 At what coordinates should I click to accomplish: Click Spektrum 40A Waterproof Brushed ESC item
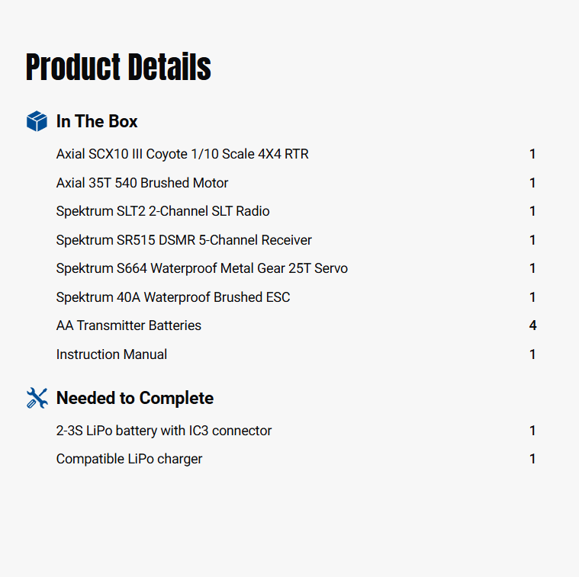pos(173,297)
